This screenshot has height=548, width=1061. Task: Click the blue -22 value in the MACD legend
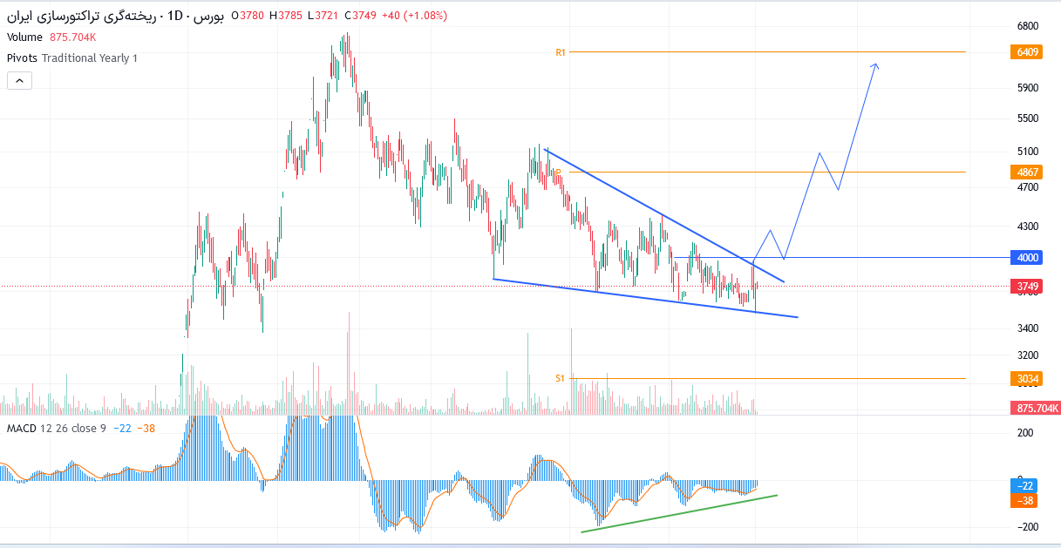point(121,429)
